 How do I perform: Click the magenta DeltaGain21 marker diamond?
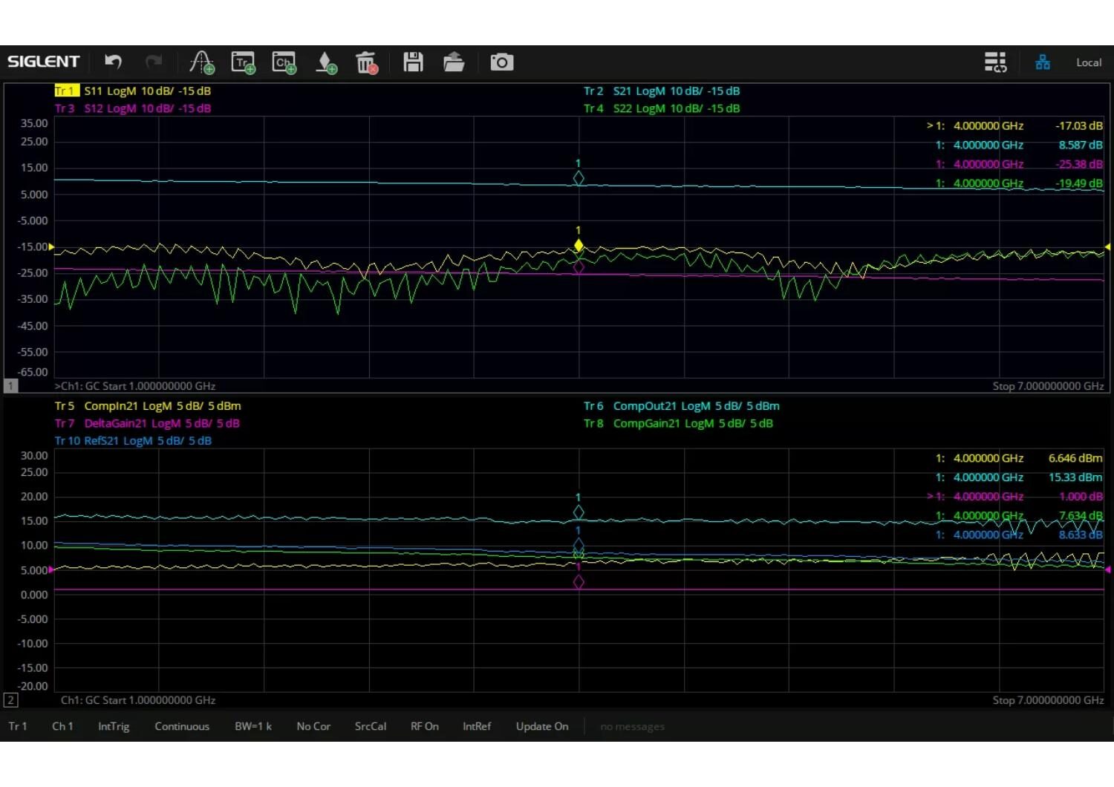coord(579,583)
